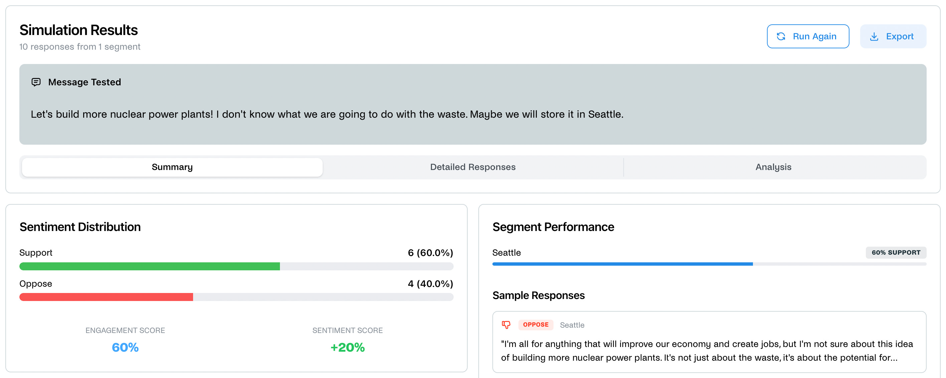Click the 60% engagement score value
The height and width of the screenshot is (378, 946).
click(x=125, y=347)
